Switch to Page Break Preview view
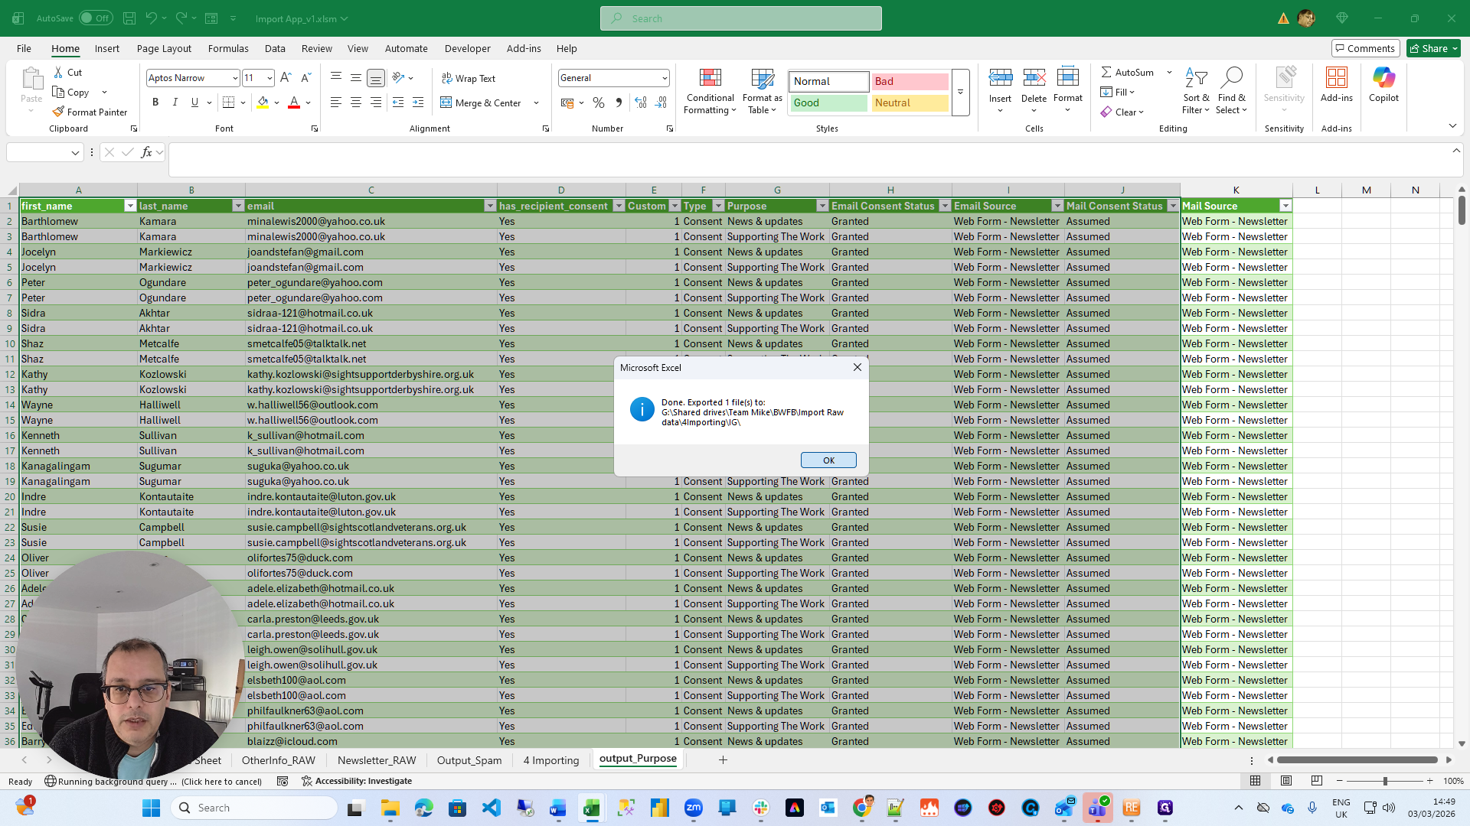The image size is (1470, 826). [1316, 781]
